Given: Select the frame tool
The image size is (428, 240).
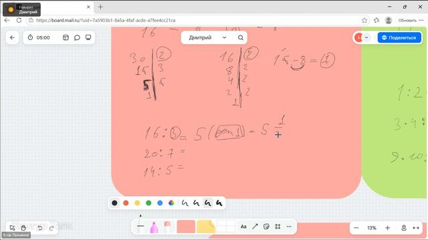Looking at the screenshot, I should pos(278,227).
